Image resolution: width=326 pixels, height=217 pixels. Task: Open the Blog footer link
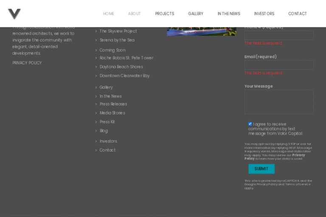pos(104,131)
